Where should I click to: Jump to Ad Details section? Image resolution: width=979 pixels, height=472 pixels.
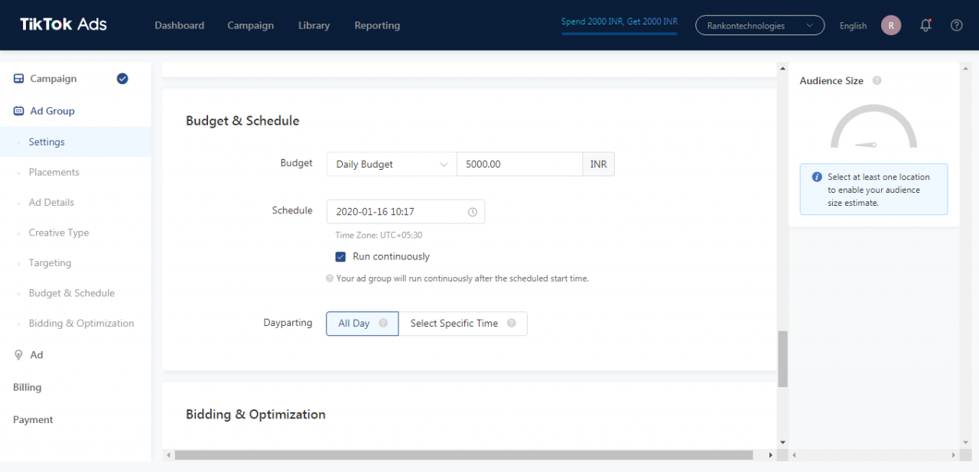(51, 202)
